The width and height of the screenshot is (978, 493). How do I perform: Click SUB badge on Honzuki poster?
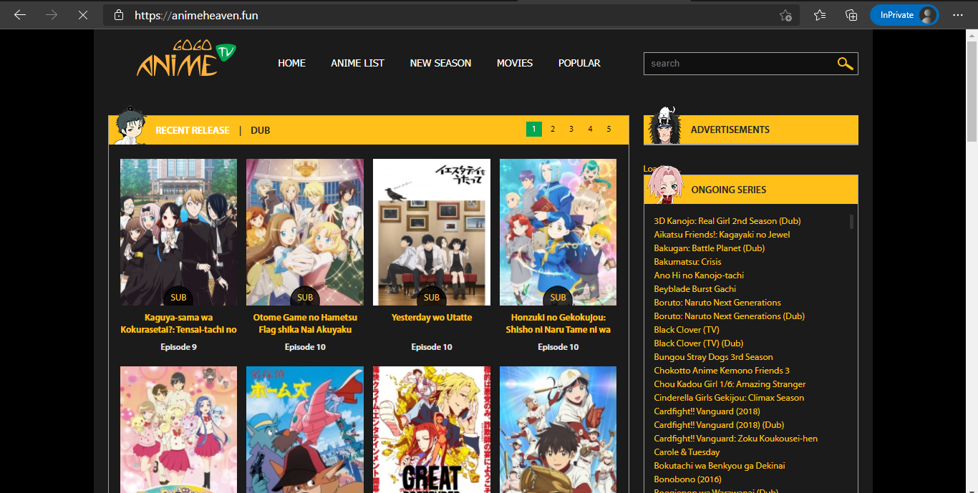tap(558, 297)
